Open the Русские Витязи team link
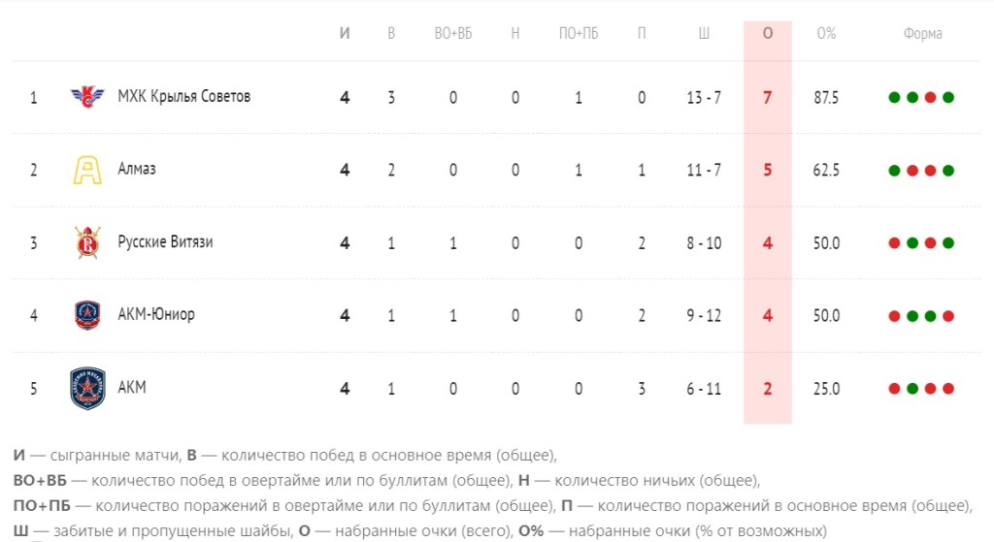This screenshot has width=994, height=542. [x=165, y=241]
